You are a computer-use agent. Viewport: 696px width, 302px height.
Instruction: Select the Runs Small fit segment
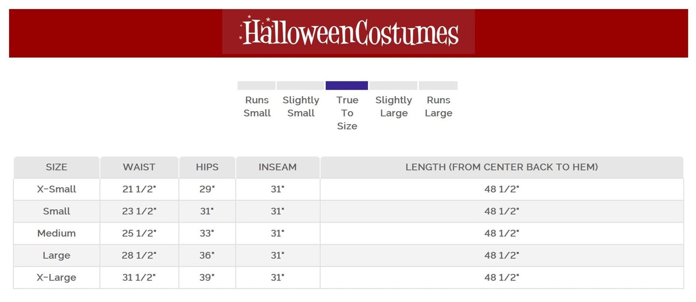coord(256,86)
